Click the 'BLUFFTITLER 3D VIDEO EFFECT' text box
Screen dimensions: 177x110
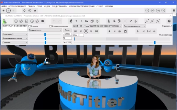tap(15, 28)
